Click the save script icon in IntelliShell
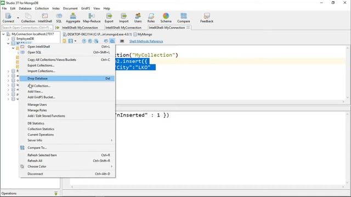Viewport: 351px width, 197px height. (71, 41)
